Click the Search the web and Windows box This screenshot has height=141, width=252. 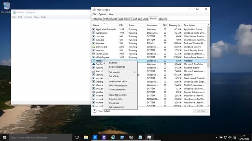41,137
